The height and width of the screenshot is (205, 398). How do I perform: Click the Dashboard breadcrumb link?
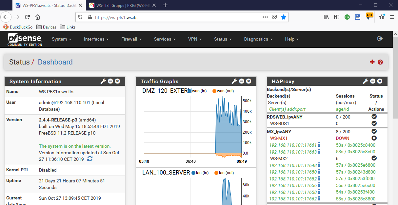pyautogui.click(x=55, y=62)
